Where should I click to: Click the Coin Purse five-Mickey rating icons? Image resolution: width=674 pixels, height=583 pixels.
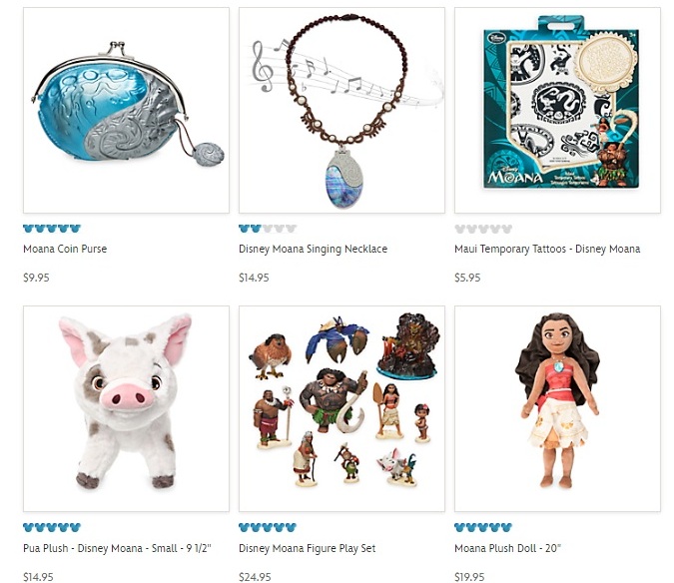click(x=52, y=229)
